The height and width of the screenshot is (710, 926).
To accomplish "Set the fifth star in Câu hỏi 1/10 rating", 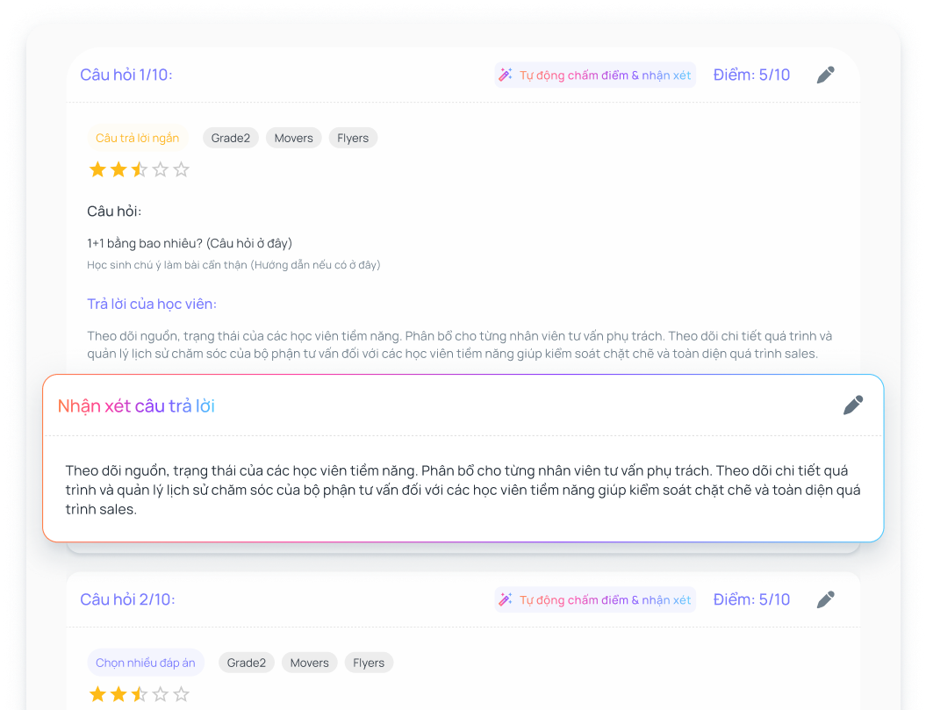I will pos(181,169).
